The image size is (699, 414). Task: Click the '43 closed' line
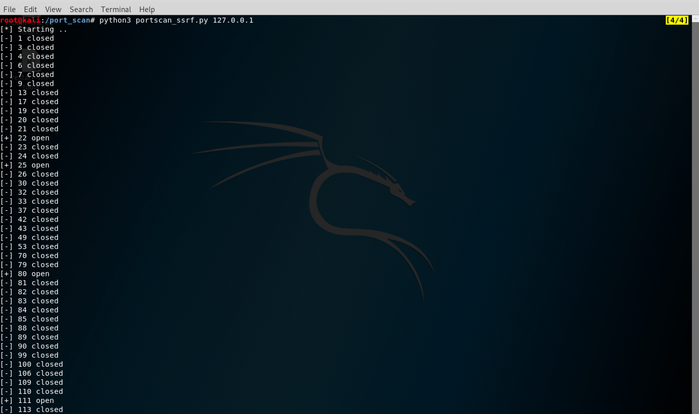pos(29,229)
